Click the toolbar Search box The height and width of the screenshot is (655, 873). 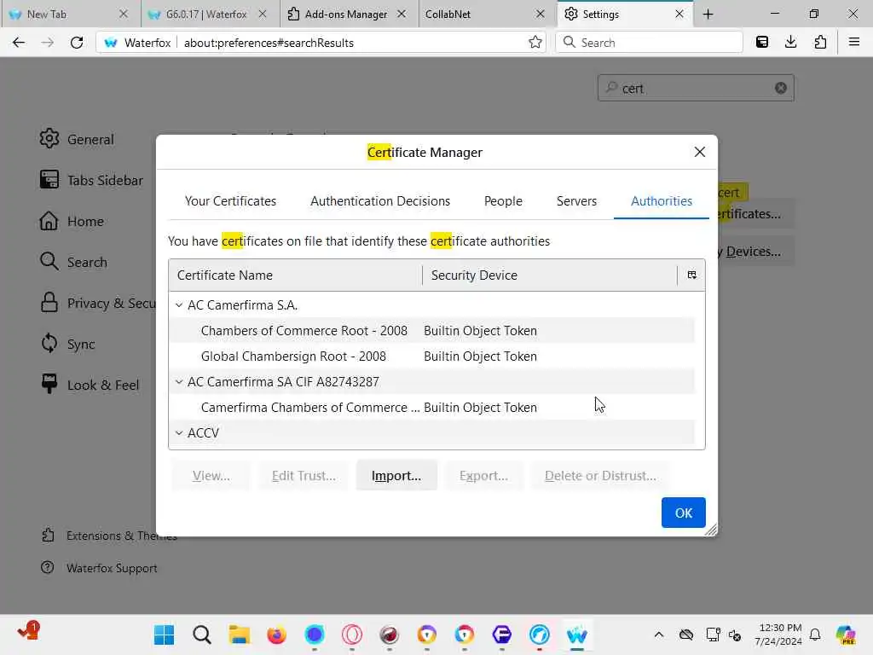pyautogui.click(x=649, y=43)
